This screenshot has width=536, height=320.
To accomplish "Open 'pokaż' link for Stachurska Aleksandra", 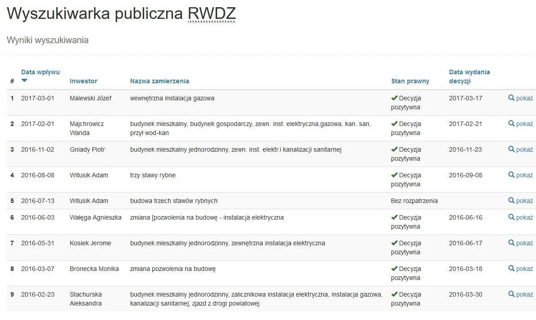I will click(524, 294).
